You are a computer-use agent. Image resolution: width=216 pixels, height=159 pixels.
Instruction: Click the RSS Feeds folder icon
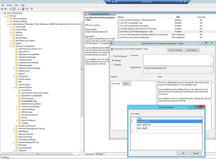tap(16, 145)
